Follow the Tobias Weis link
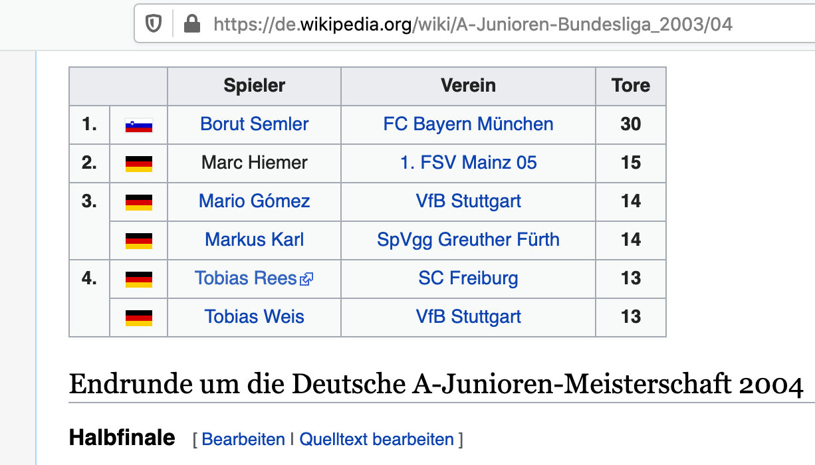The image size is (815, 465). [255, 317]
